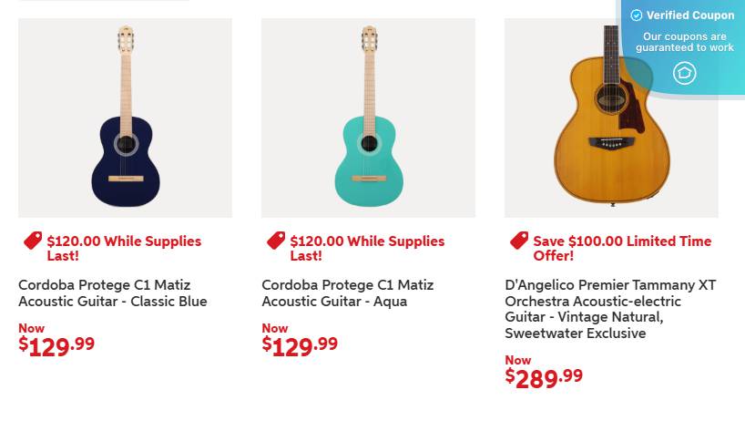Open the D'Angelico Vintage Natural guitar image
This screenshot has height=431, width=745.
pos(611,118)
